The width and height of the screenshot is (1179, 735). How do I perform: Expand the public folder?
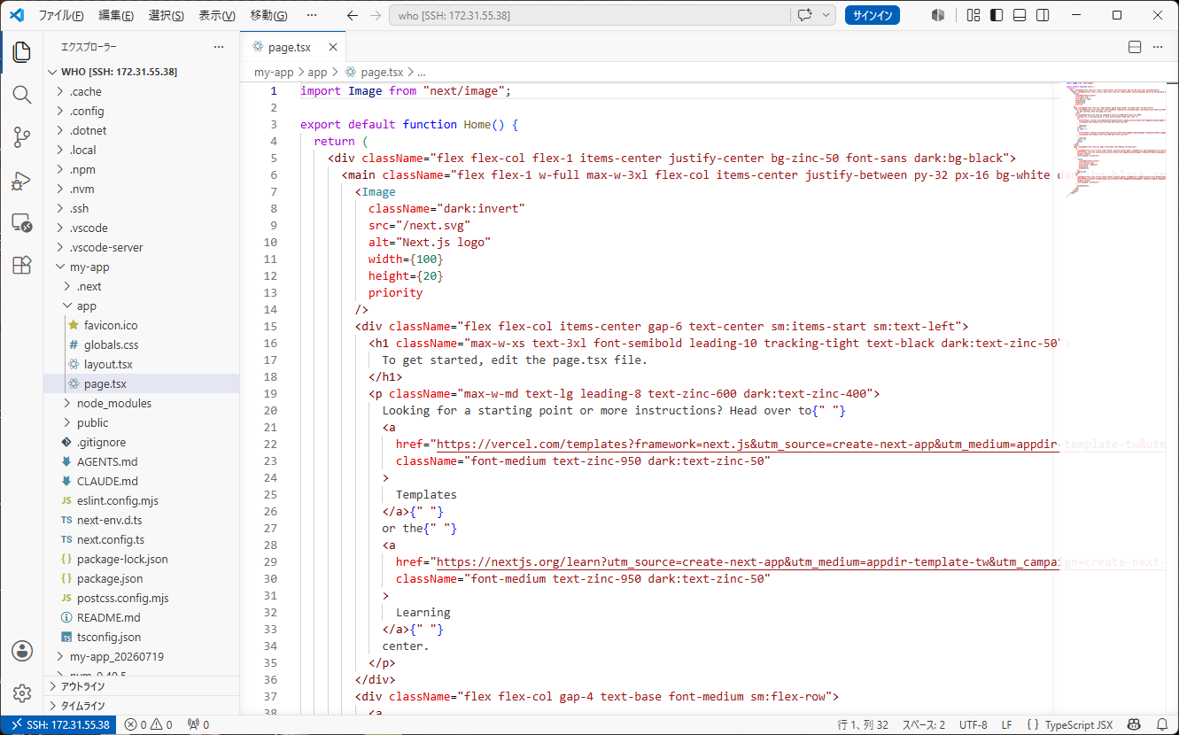(x=142, y=422)
